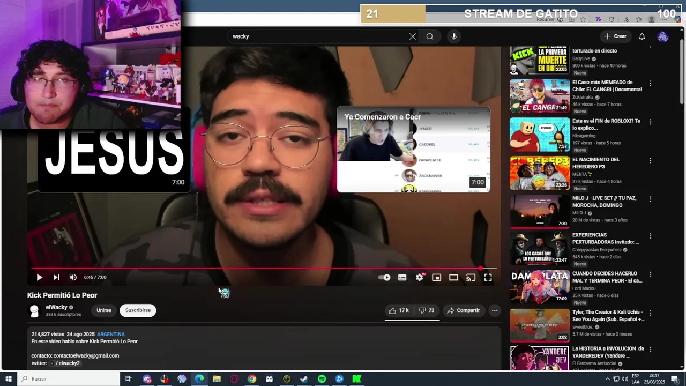Open more actions menu beside Compartir
The height and width of the screenshot is (386, 686).
click(495, 310)
